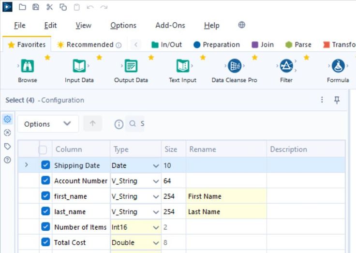Screen dimensions: 356x253
Task: Copy selection with the copy icon
Action: pyautogui.click(x=63, y=7)
